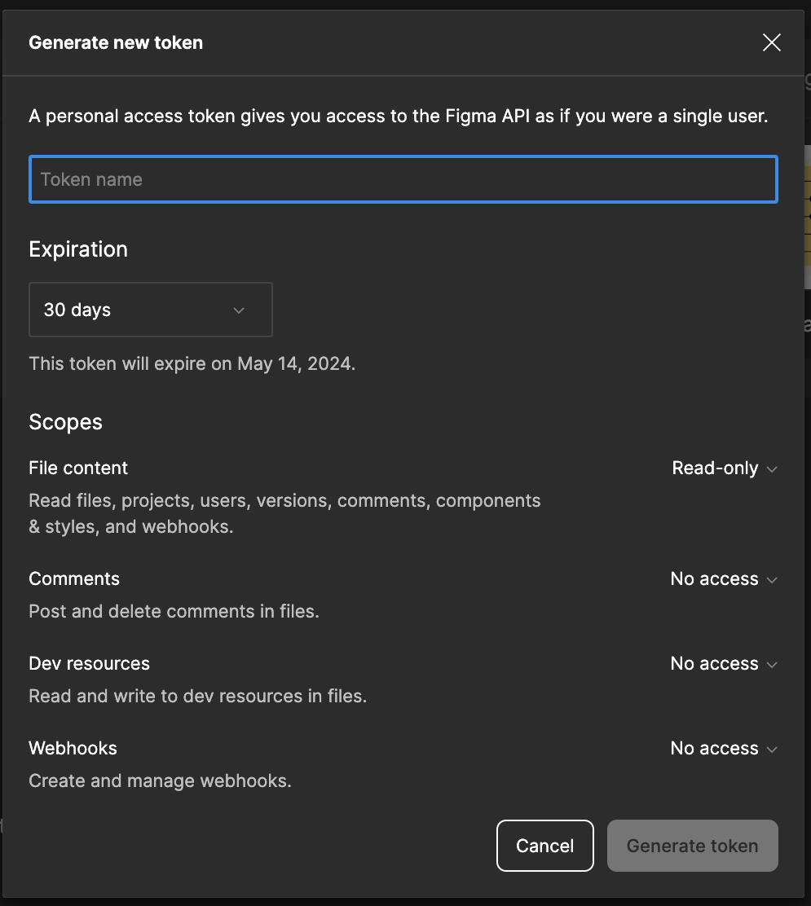
Task: Close the Generate new token dialog
Action: pyautogui.click(x=771, y=43)
